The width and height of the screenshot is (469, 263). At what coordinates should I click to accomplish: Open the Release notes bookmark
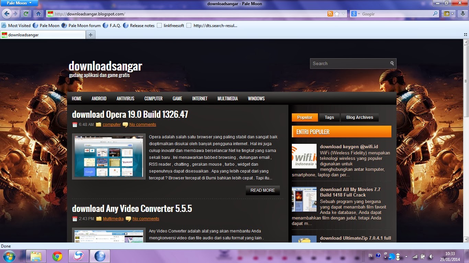(139, 25)
